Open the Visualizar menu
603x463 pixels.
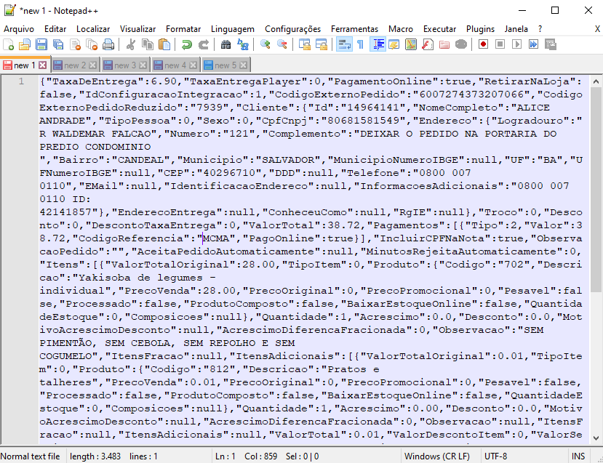coord(137,29)
